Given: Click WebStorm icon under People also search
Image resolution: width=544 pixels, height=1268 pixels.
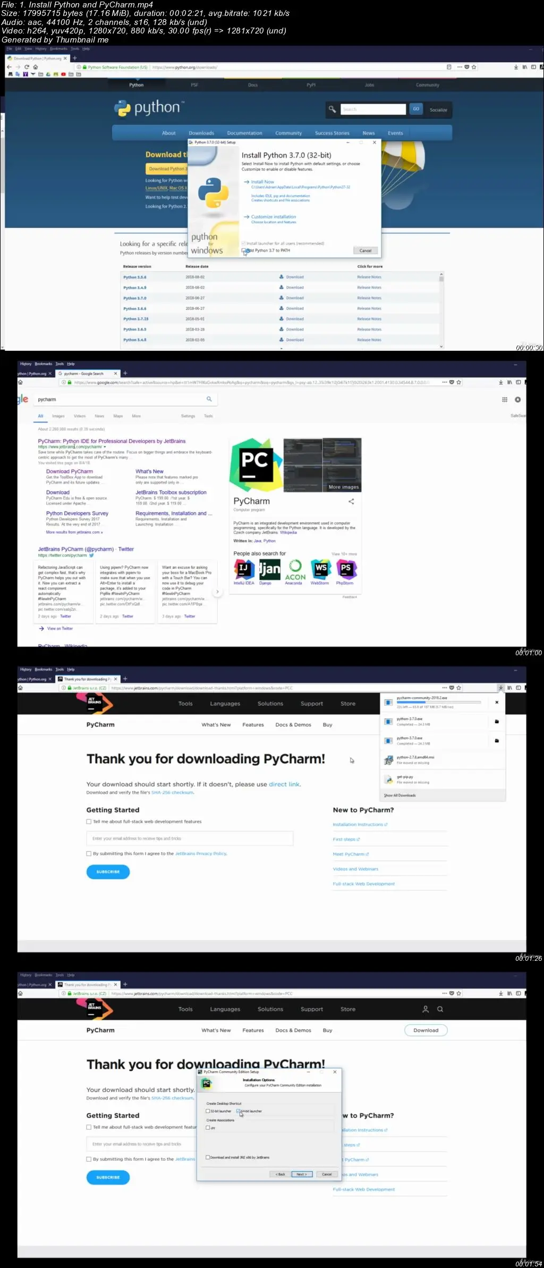Looking at the screenshot, I should click(320, 569).
